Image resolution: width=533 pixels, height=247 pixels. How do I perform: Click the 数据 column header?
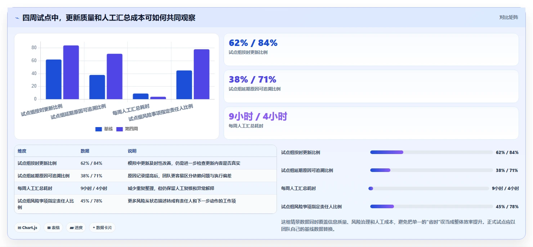[85, 151]
